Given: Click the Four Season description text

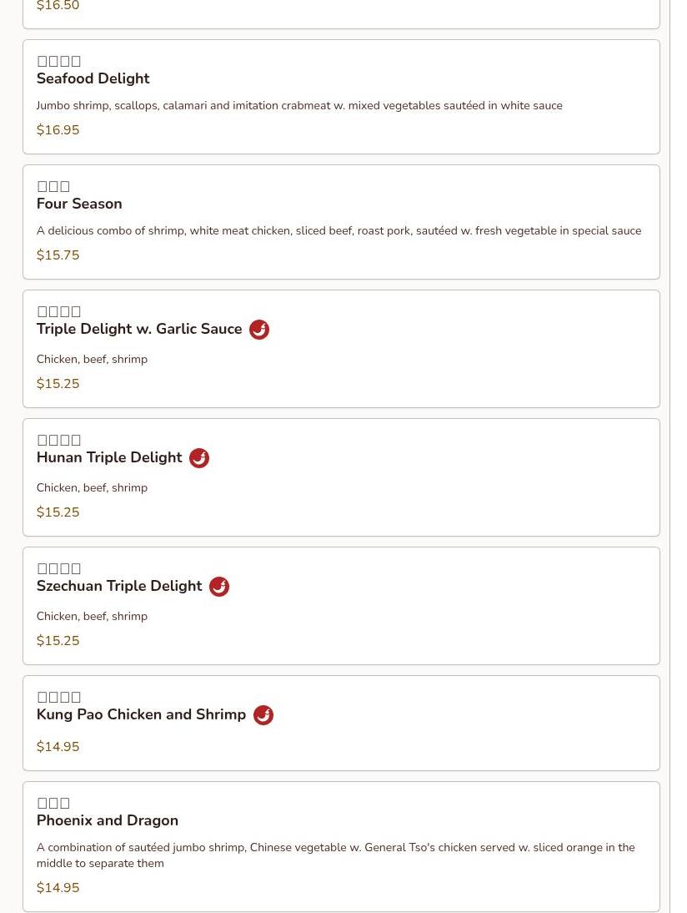Looking at the screenshot, I should 338,230.
